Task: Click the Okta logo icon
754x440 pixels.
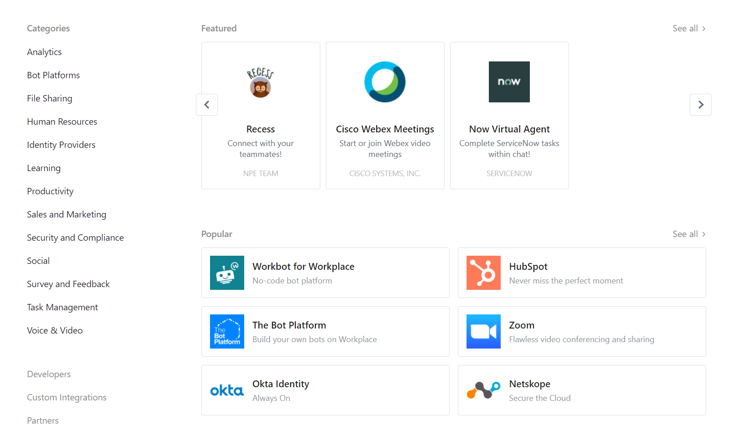Action: point(227,390)
